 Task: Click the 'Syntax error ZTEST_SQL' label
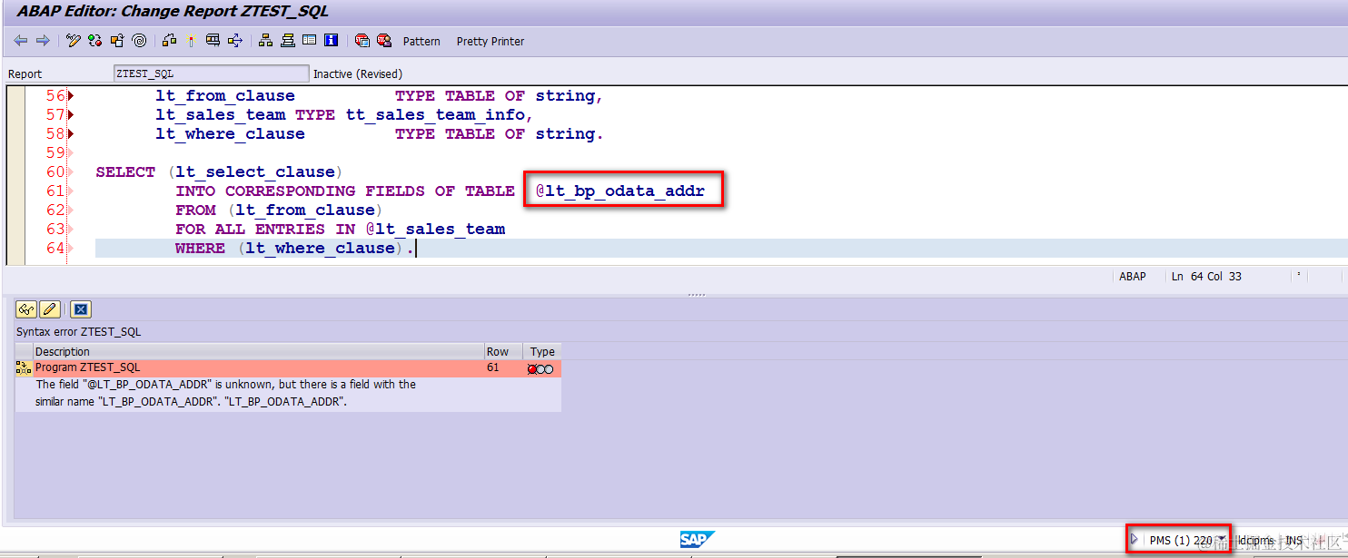pos(79,332)
